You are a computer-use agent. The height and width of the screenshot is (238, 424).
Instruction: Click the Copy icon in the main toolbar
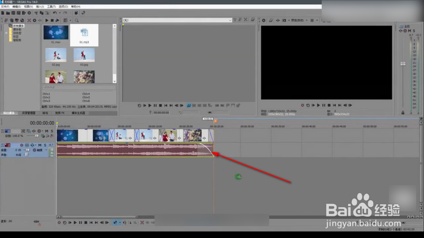click(x=42, y=13)
